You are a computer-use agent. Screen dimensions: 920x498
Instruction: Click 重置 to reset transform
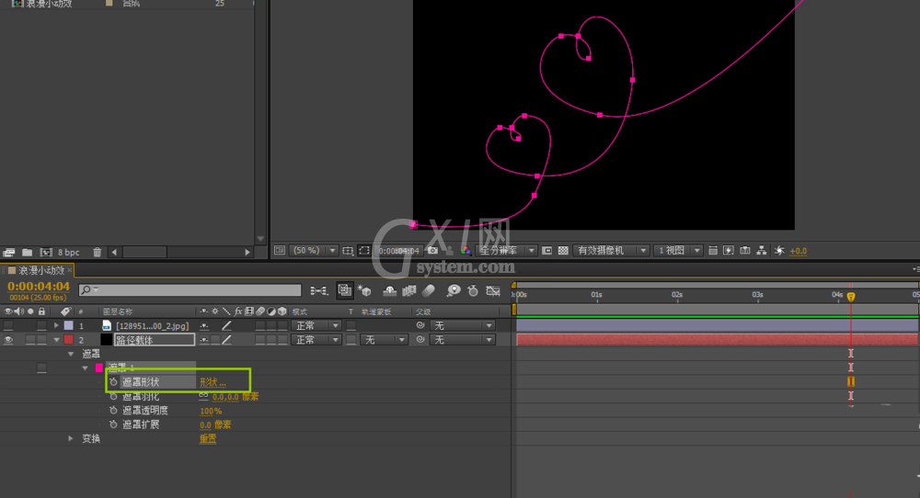[208, 439]
